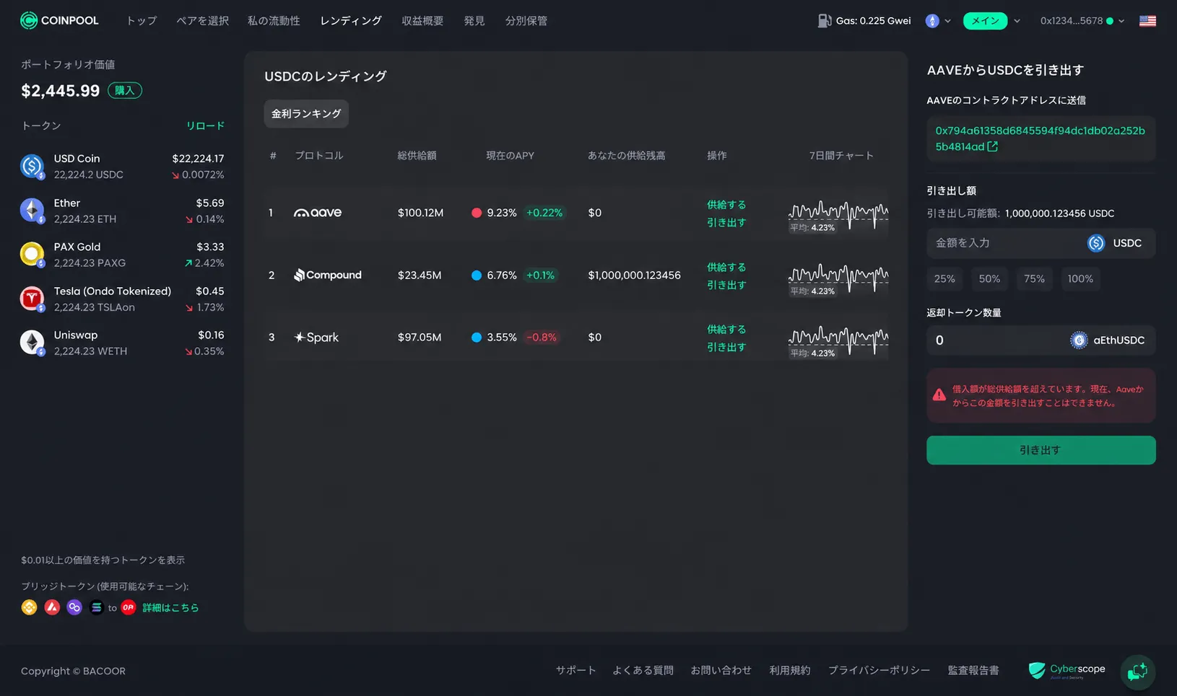The width and height of the screenshot is (1177, 696).
Task: Open the サポート footer link
Action: (576, 671)
